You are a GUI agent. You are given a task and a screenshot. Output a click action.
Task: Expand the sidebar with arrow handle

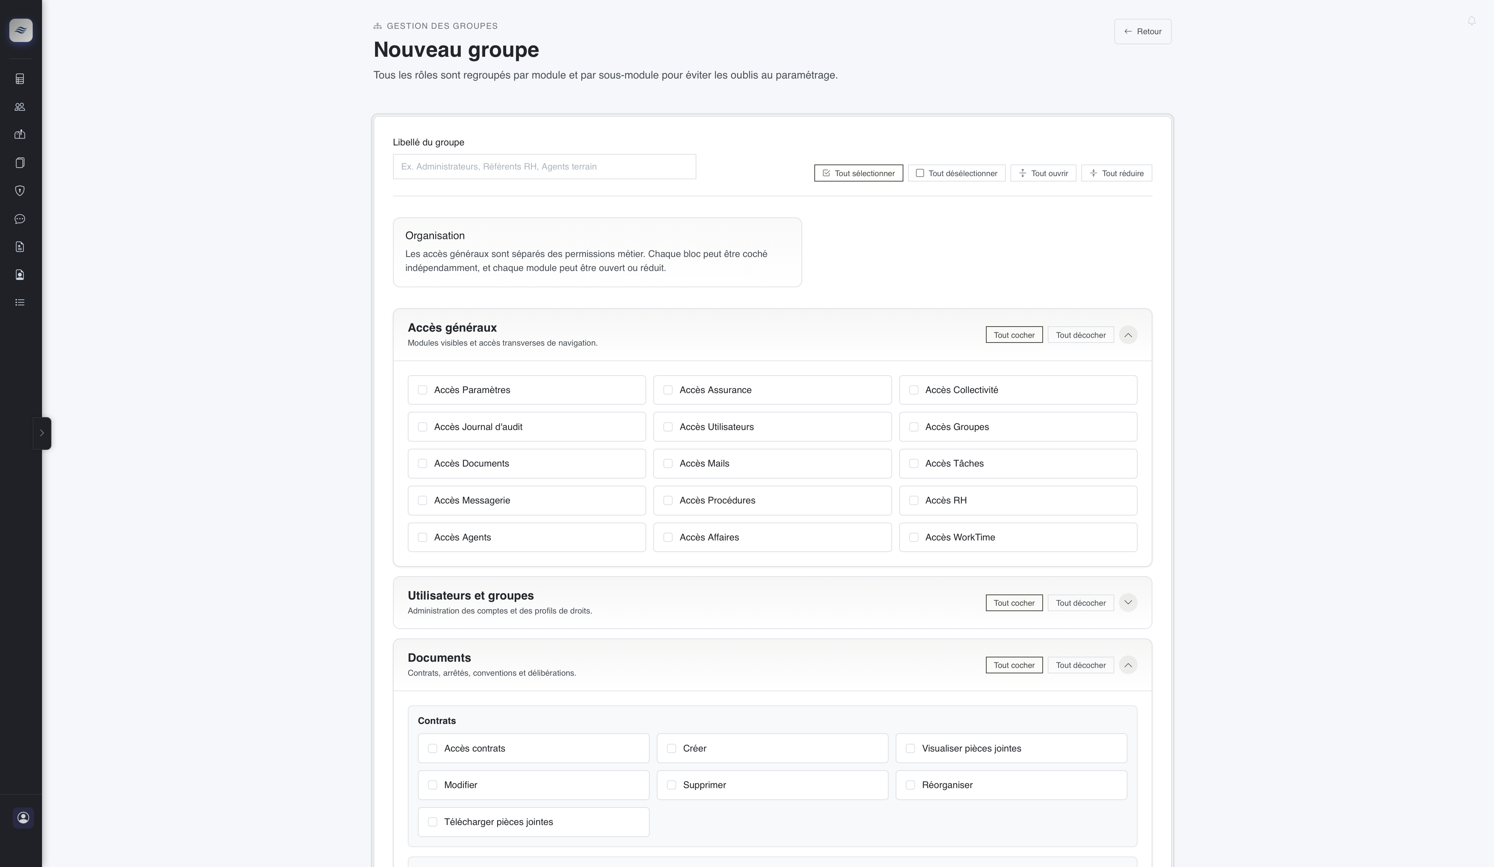click(42, 433)
